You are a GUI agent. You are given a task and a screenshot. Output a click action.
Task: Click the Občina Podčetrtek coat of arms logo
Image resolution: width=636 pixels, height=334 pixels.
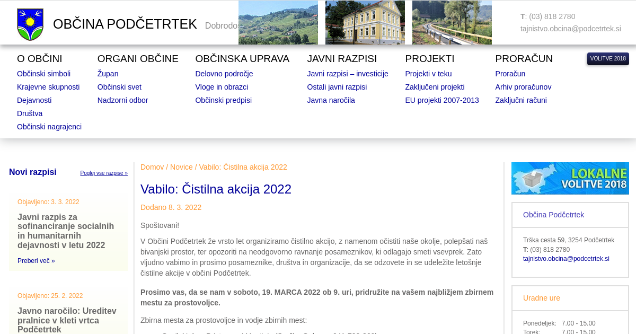coord(30,24)
